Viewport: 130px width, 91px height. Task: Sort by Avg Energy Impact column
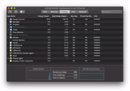60,16
